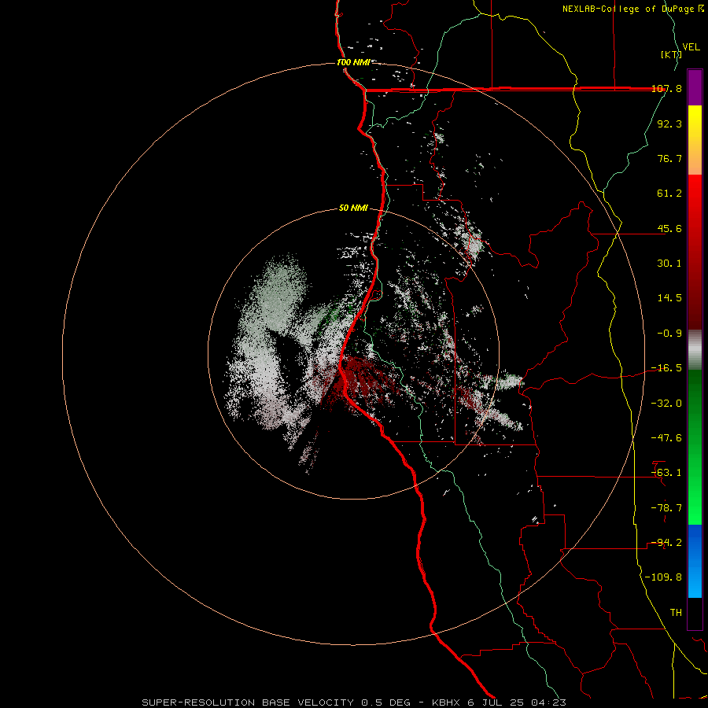The width and height of the screenshot is (708, 708).
Task: Click the -78.7 scale value
Action: pos(666,508)
